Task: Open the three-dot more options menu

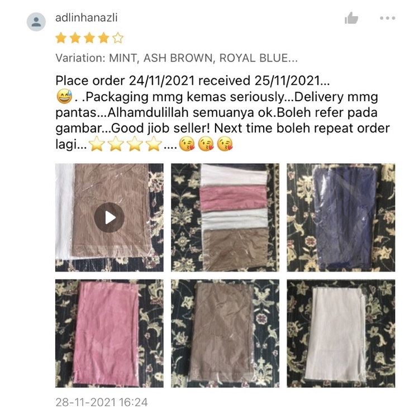Action: pos(387,18)
